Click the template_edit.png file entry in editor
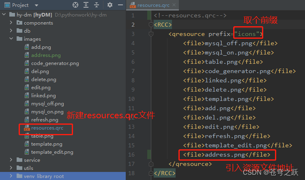The height and width of the screenshot is (180, 305). (238, 145)
